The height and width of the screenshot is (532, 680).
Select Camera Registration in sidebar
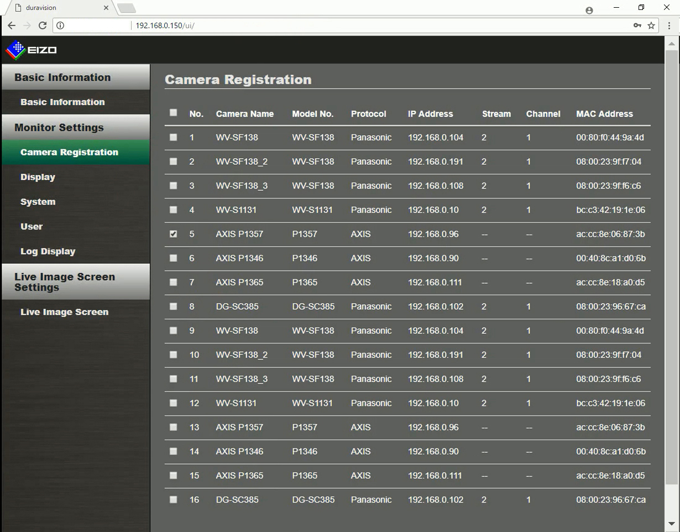click(76, 152)
